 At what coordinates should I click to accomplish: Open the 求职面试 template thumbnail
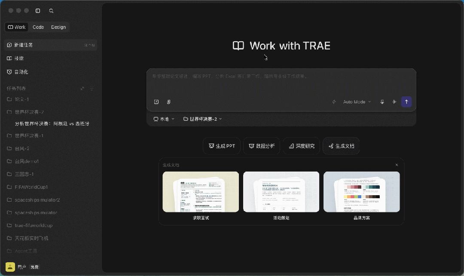[x=201, y=192]
